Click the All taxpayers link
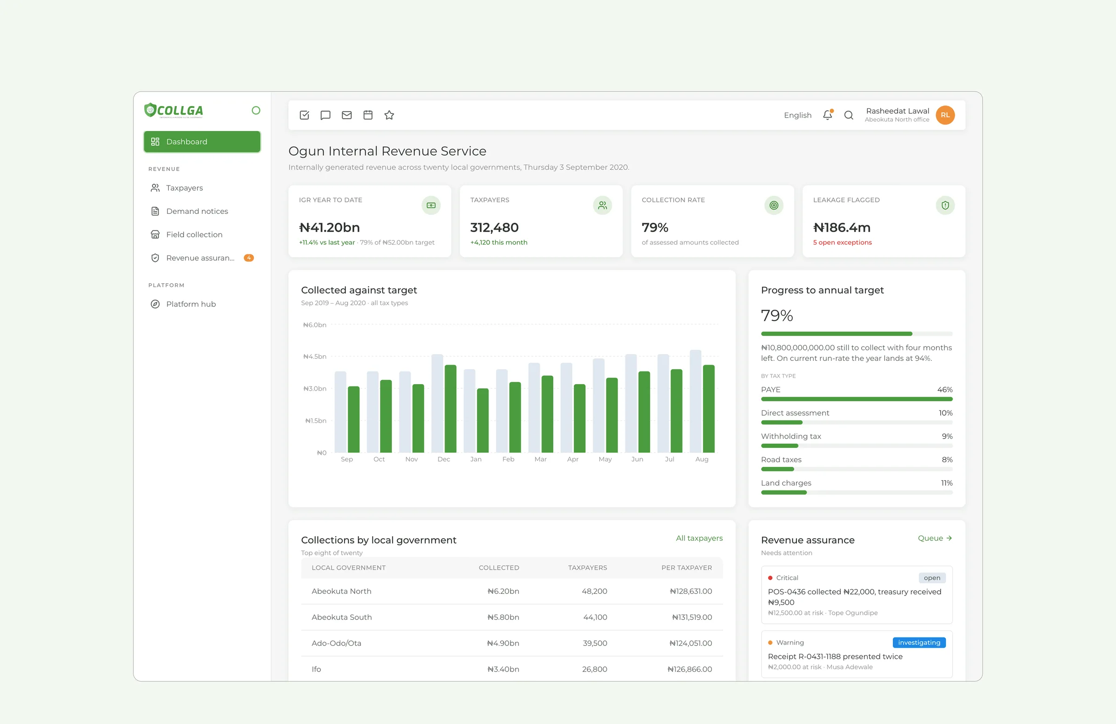This screenshot has width=1116, height=724. click(x=699, y=538)
